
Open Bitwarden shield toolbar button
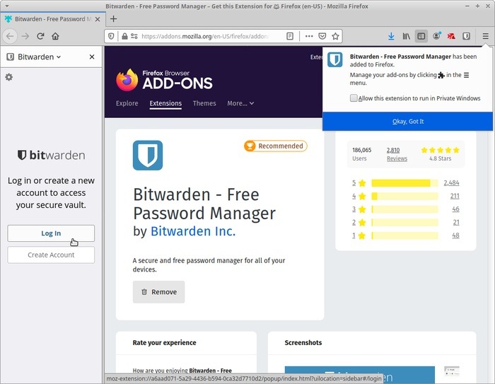click(466, 36)
